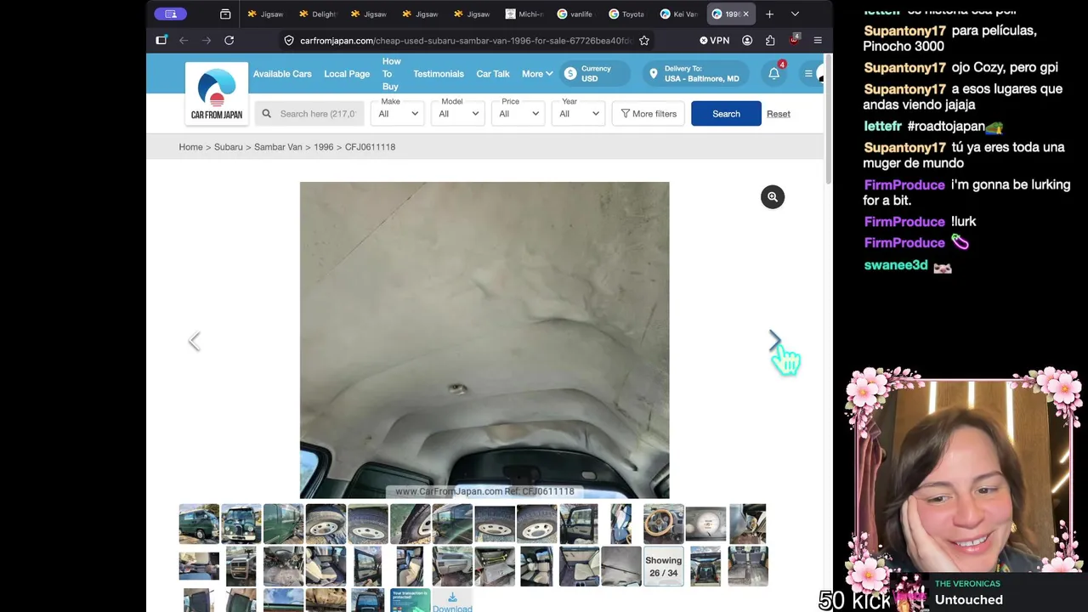Screen dimensions: 1088x612
Task: Click chat user swanee3d's name
Action: point(896,265)
